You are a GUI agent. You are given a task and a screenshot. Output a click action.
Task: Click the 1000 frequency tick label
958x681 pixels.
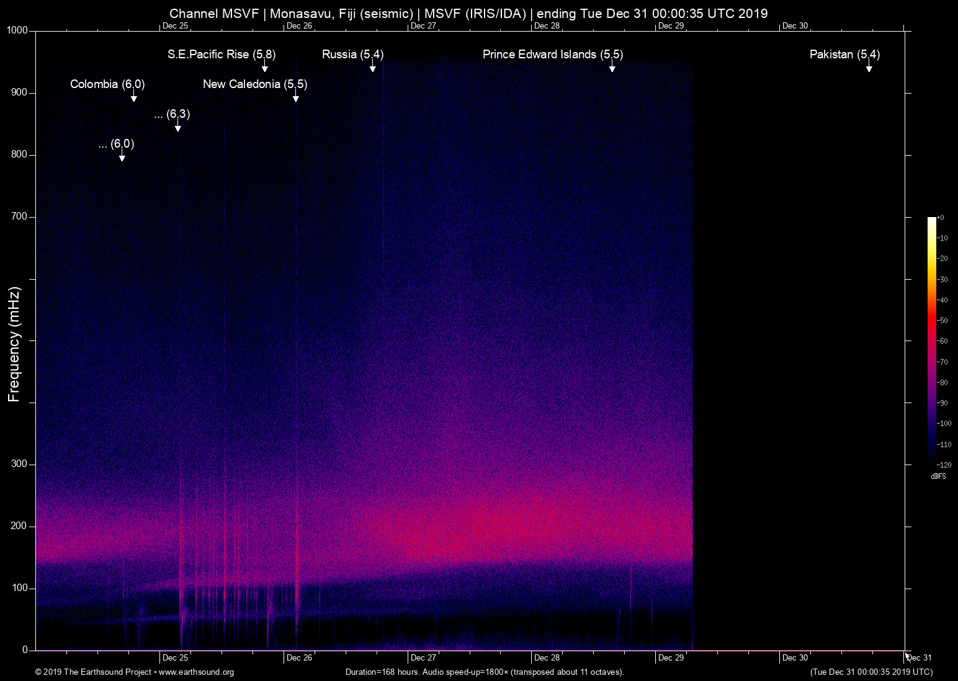tap(17, 30)
